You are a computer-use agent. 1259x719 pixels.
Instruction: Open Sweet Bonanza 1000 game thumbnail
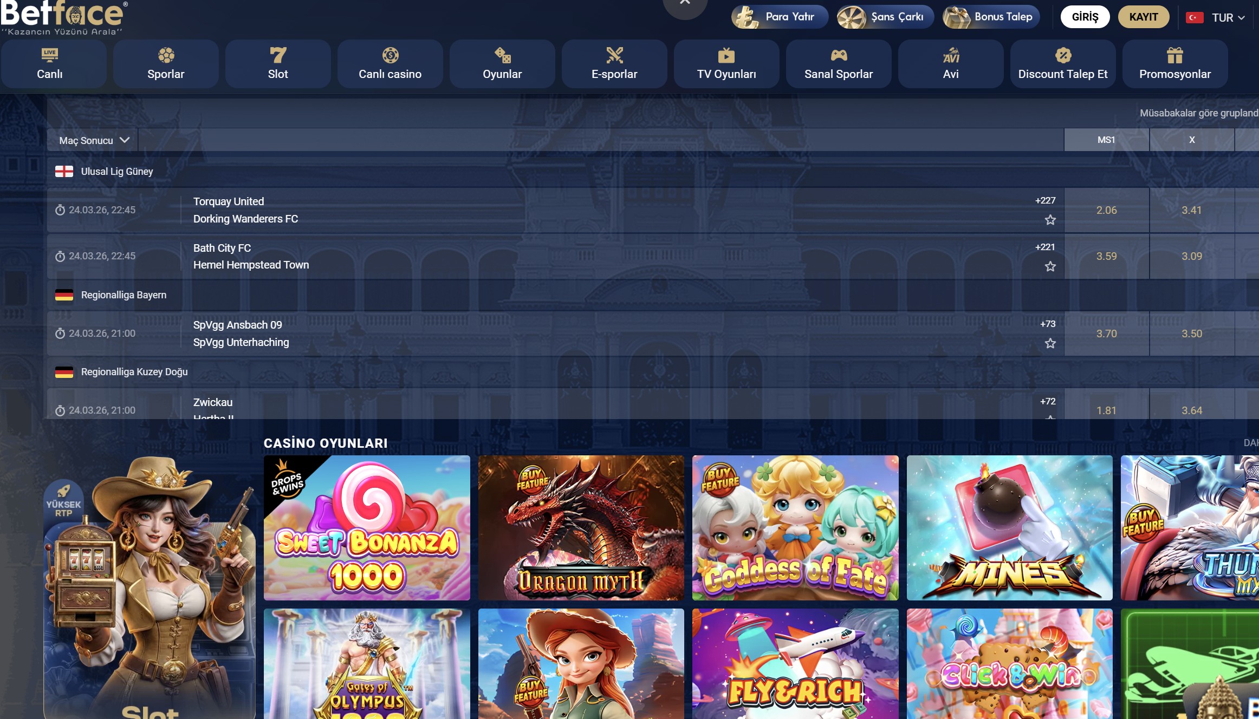pos(367,527)
